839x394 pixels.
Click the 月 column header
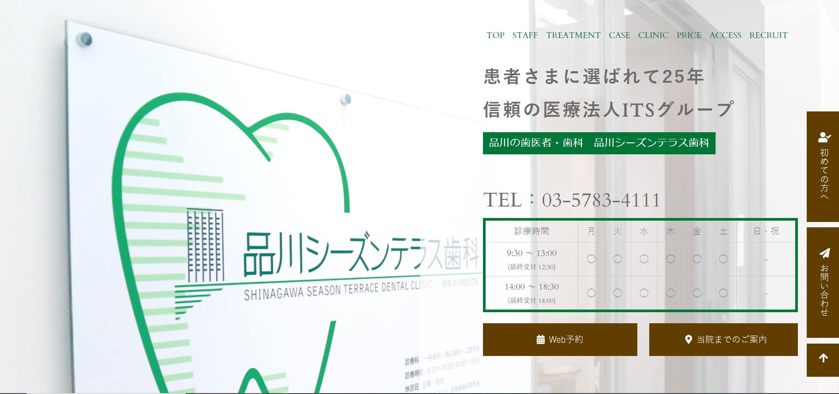591,231
